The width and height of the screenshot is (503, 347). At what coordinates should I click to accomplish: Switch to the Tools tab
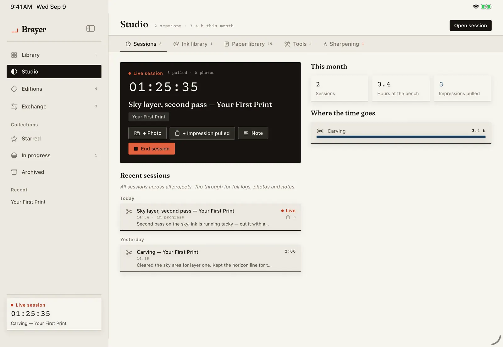tap(298, 44)
